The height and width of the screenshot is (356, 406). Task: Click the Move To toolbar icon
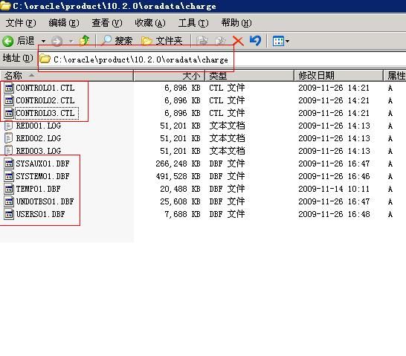[x=202, y=41]
